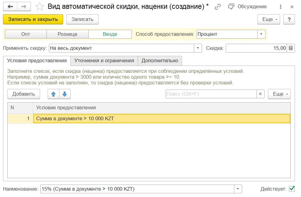Click the На весь документ field
301x197 pixels.
click(121, 48)
